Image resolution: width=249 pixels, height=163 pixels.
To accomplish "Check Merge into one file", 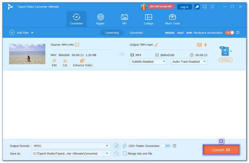I will pos(125,153).
